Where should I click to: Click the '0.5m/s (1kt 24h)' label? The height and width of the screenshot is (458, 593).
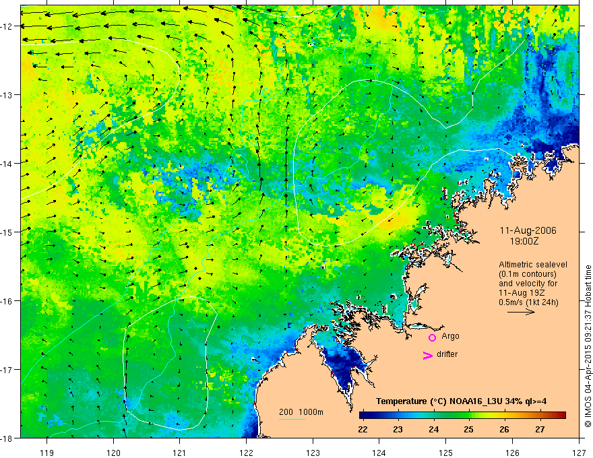[528, 302]
